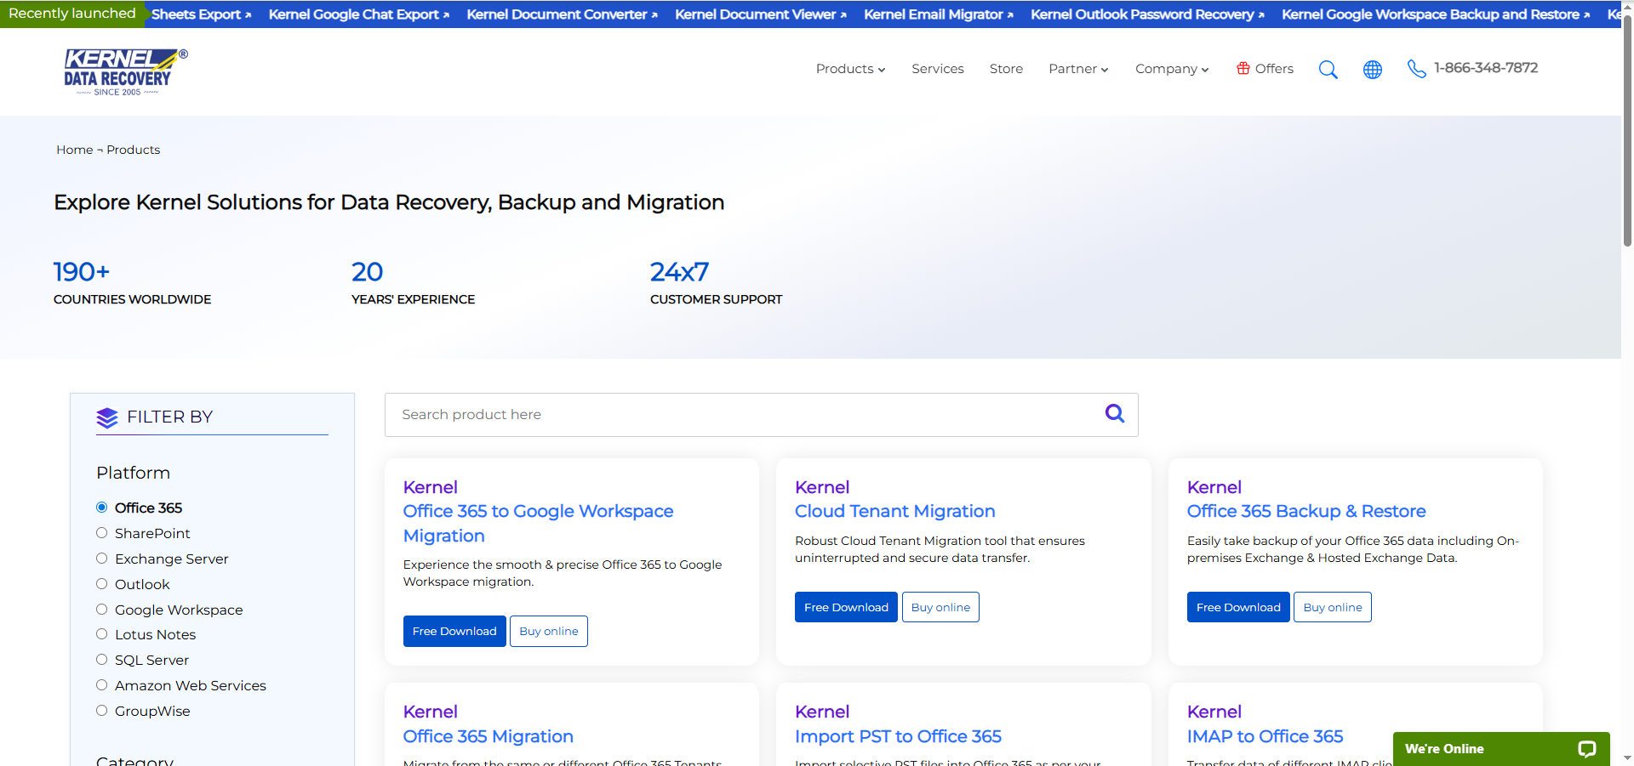The width and height of the screenshot is (1634, 766).
Task: Click the Search product here field
Action: (x=740, y=415)
